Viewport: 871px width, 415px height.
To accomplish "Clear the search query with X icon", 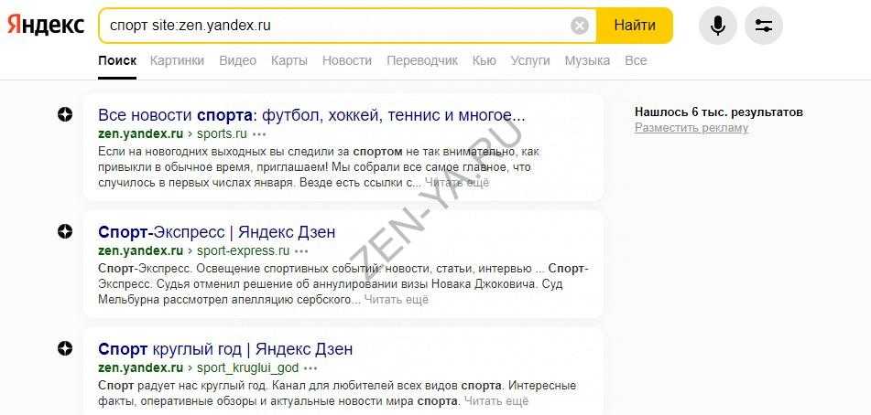I will [580, 26].
